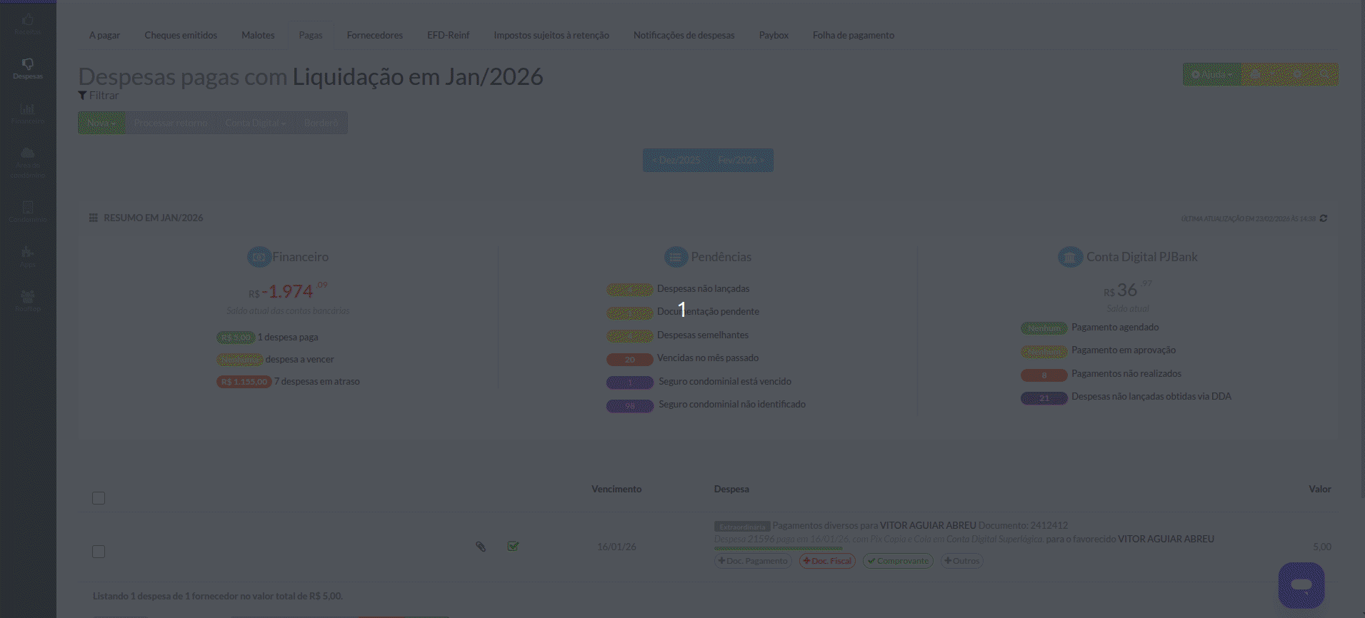Refresh the summary with the reload icon
This screenshot has height=618, width=1365.
point(1324,218)
